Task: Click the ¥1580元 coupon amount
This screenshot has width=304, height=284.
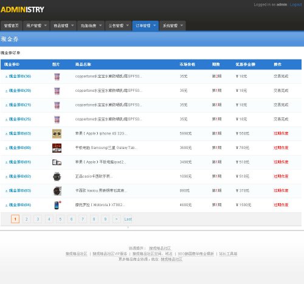Action: 243,205
